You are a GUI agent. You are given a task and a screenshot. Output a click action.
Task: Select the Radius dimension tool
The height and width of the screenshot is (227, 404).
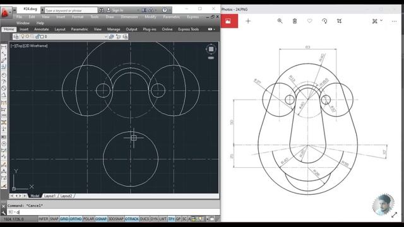4,75
